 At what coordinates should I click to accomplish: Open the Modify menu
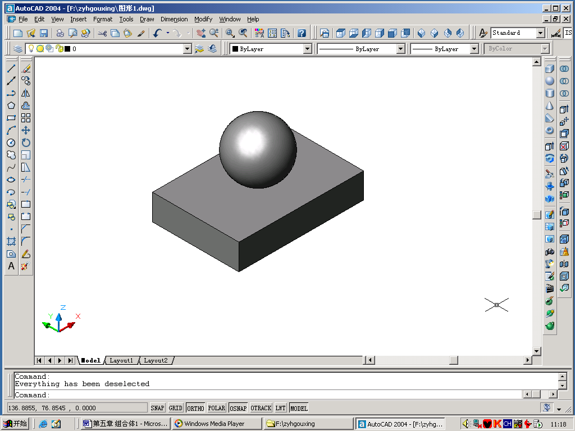(x=203, y=19)
